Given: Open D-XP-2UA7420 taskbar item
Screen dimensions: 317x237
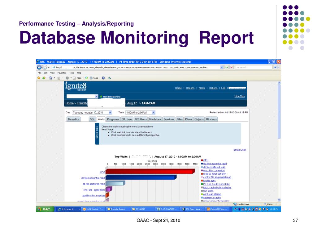Looking at the screenshot, I should tap(167, 209).
